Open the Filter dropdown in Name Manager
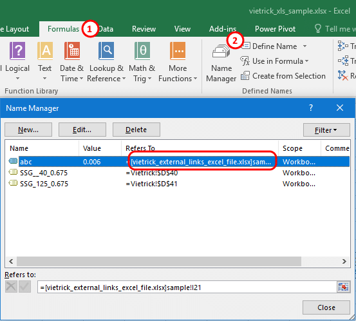The width and height of the screenshot is (356, 321). (326, 130)
